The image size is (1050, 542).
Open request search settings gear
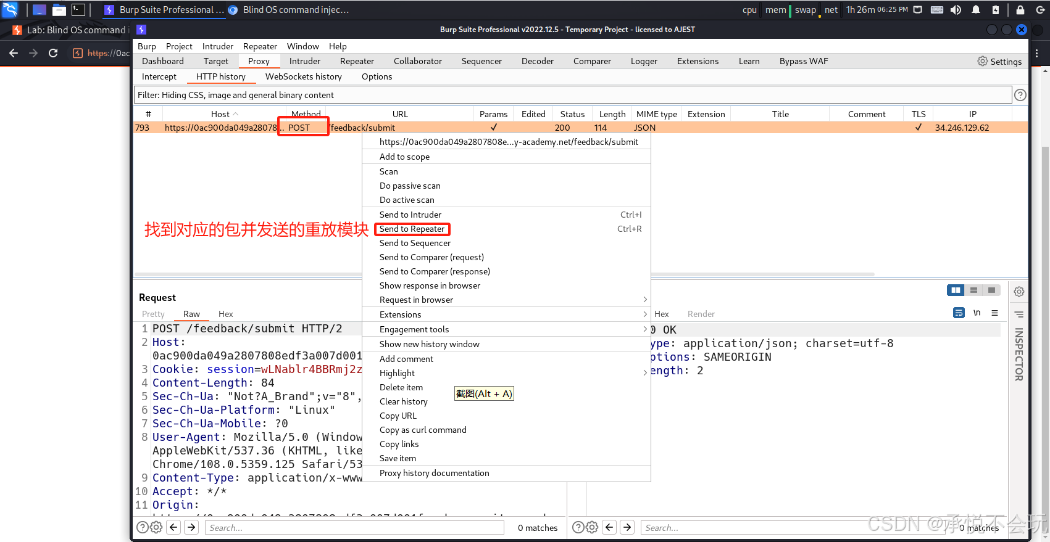click(x=156, y=527)
